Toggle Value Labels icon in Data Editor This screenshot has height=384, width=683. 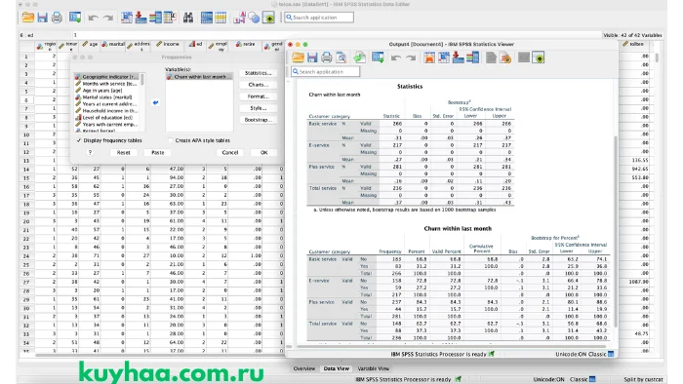[239, 18]
